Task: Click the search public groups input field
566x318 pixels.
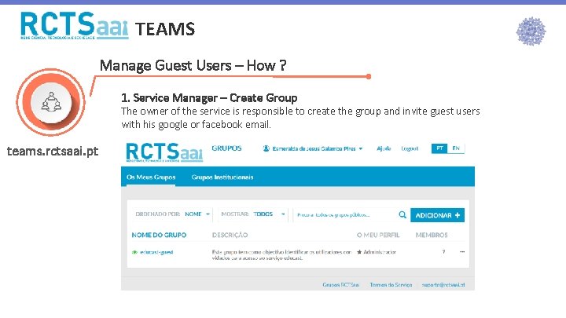Action: (x=345, y=215)
